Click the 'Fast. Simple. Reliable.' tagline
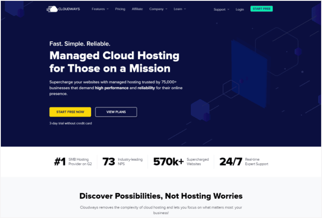This screenshot has height=218, width=322. coord(80,44)
